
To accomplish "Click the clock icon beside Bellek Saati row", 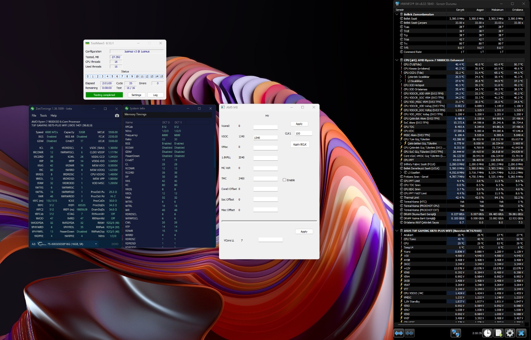I will tap(401, 19).
